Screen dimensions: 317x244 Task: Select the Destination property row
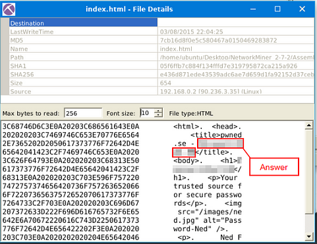click(161, 23)
